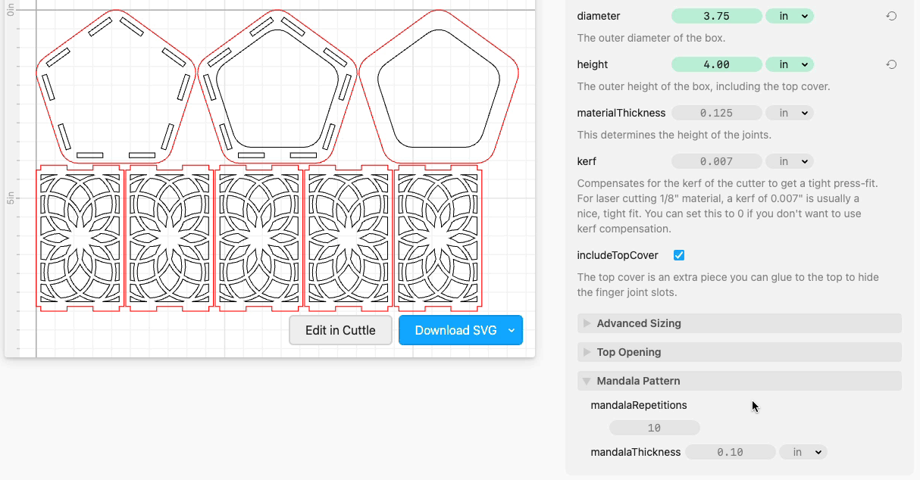
Task: Disable the includeTopCover checkbox
Action: pos(678,255)
